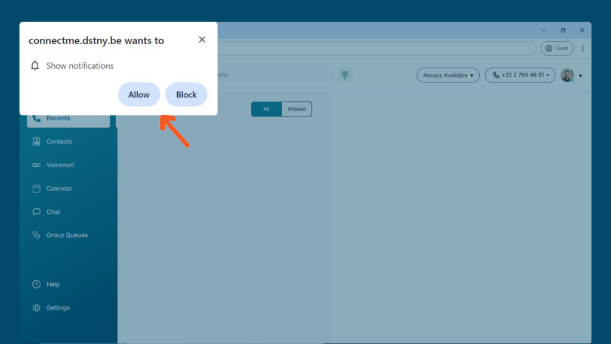
Task: Click the notification bell icon
Action: (x=35, y=66)
